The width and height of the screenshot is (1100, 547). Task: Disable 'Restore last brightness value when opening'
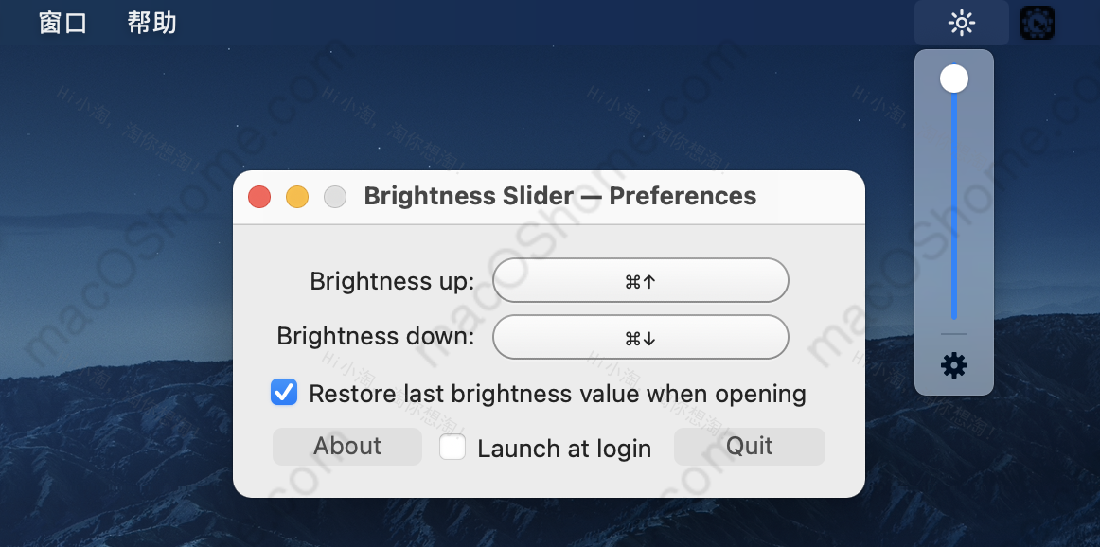pos(283,393)
